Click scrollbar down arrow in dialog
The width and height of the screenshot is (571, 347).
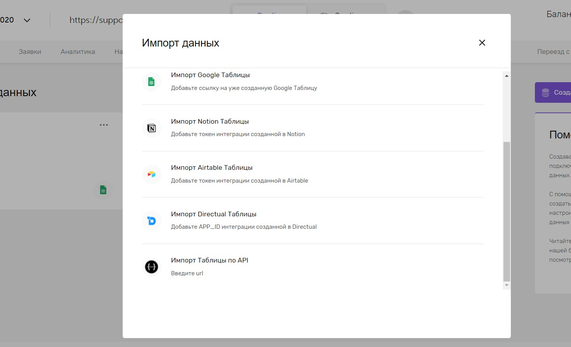[x=507, y=285]
